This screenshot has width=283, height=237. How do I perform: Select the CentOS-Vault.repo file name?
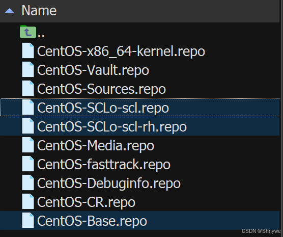93,70
